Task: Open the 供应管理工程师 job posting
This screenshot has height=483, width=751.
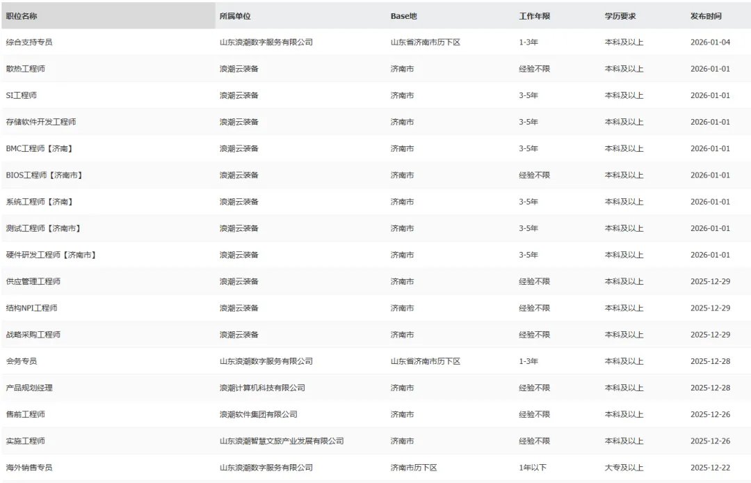Action: click(x=33, y=282)
